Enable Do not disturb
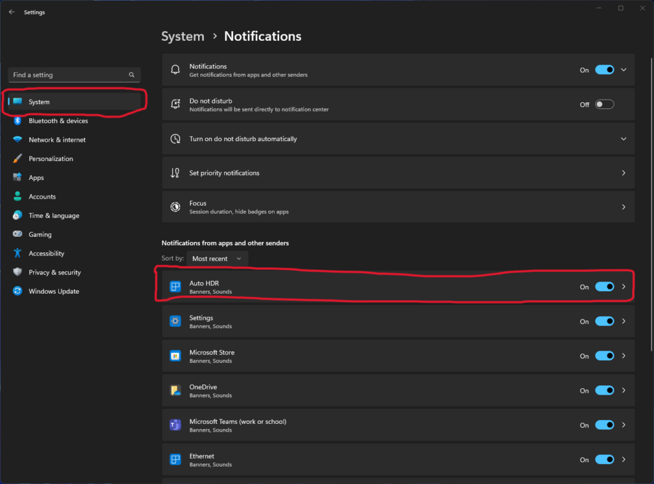The height and width of the screenshot is (484, 654). [x=604, y=103]
